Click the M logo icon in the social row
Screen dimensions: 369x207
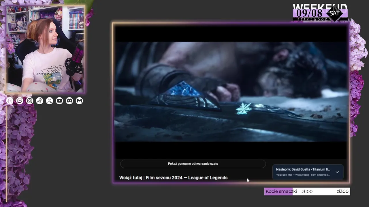tap(79, 101)
